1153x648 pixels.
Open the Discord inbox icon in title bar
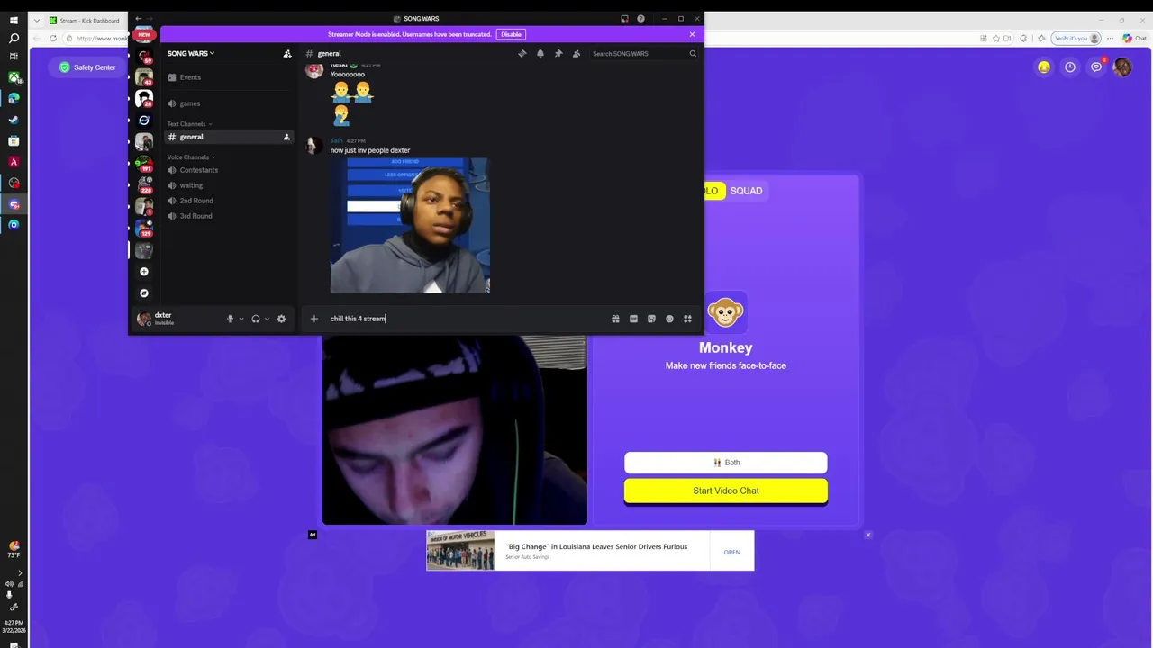tap(624, 19)
